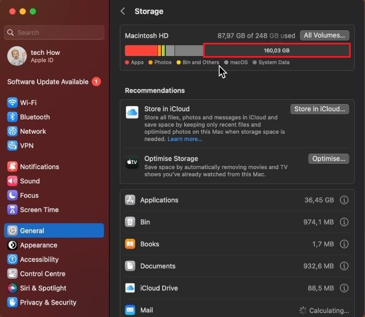Viewport: 365px width, 317px height.
Task: Go back using the chevron arrow
Action: click(123, 11)
